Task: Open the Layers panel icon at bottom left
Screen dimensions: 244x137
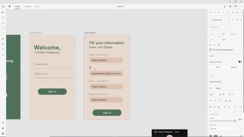Action: tap(3, 128)
